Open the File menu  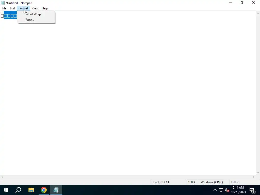click(x=4, y=8)
